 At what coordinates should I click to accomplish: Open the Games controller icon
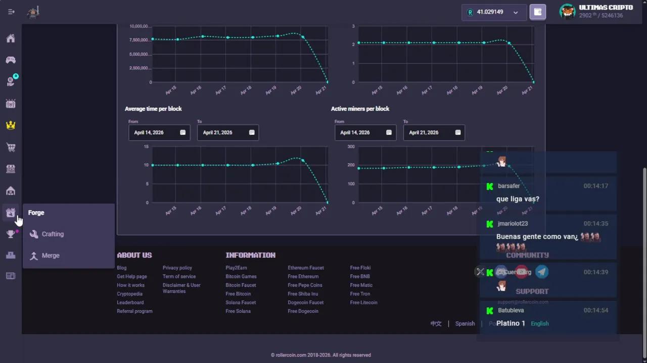coord(11,60)
